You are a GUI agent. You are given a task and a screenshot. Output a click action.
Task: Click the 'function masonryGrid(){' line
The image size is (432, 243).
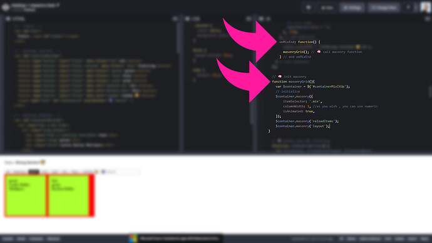pos(293,81)
